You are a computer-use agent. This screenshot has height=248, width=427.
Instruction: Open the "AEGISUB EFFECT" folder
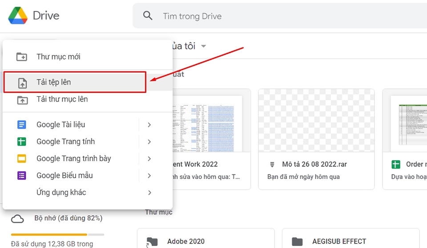point(351,239)
